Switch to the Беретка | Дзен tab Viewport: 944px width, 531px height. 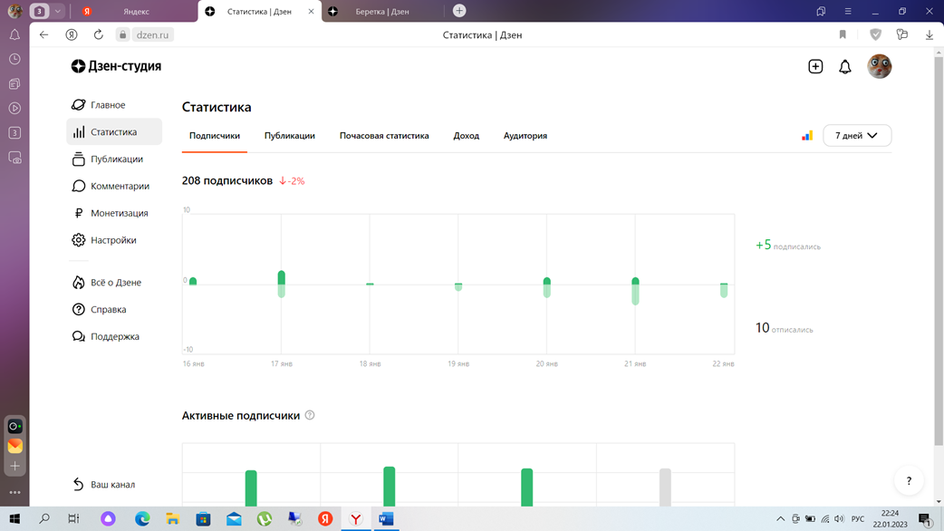[x=381, y=12]
